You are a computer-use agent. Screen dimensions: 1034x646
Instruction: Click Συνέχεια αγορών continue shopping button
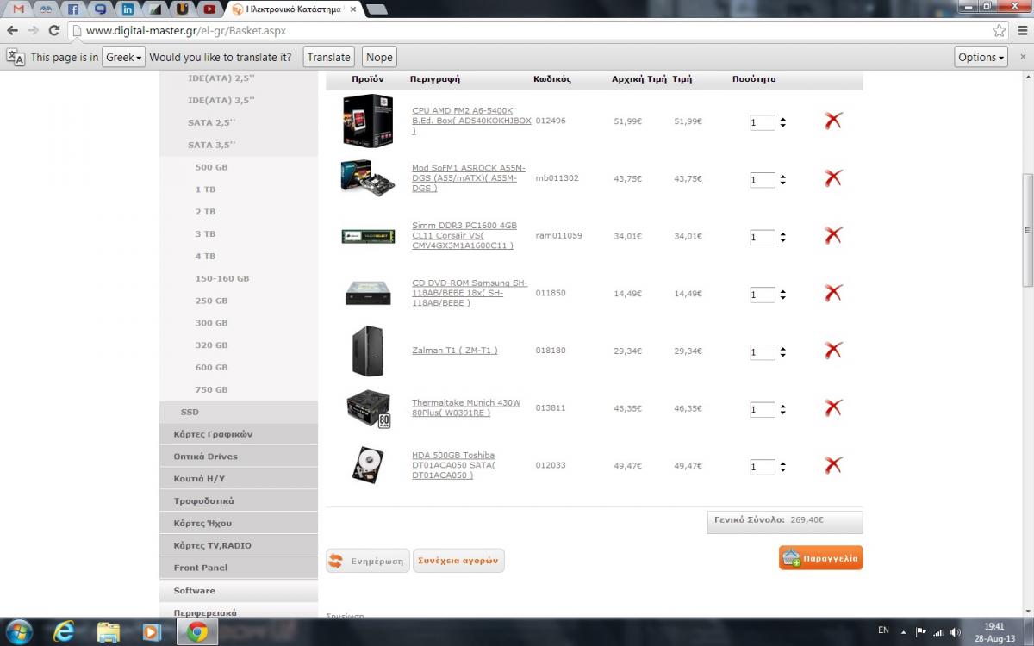point(458,561)
